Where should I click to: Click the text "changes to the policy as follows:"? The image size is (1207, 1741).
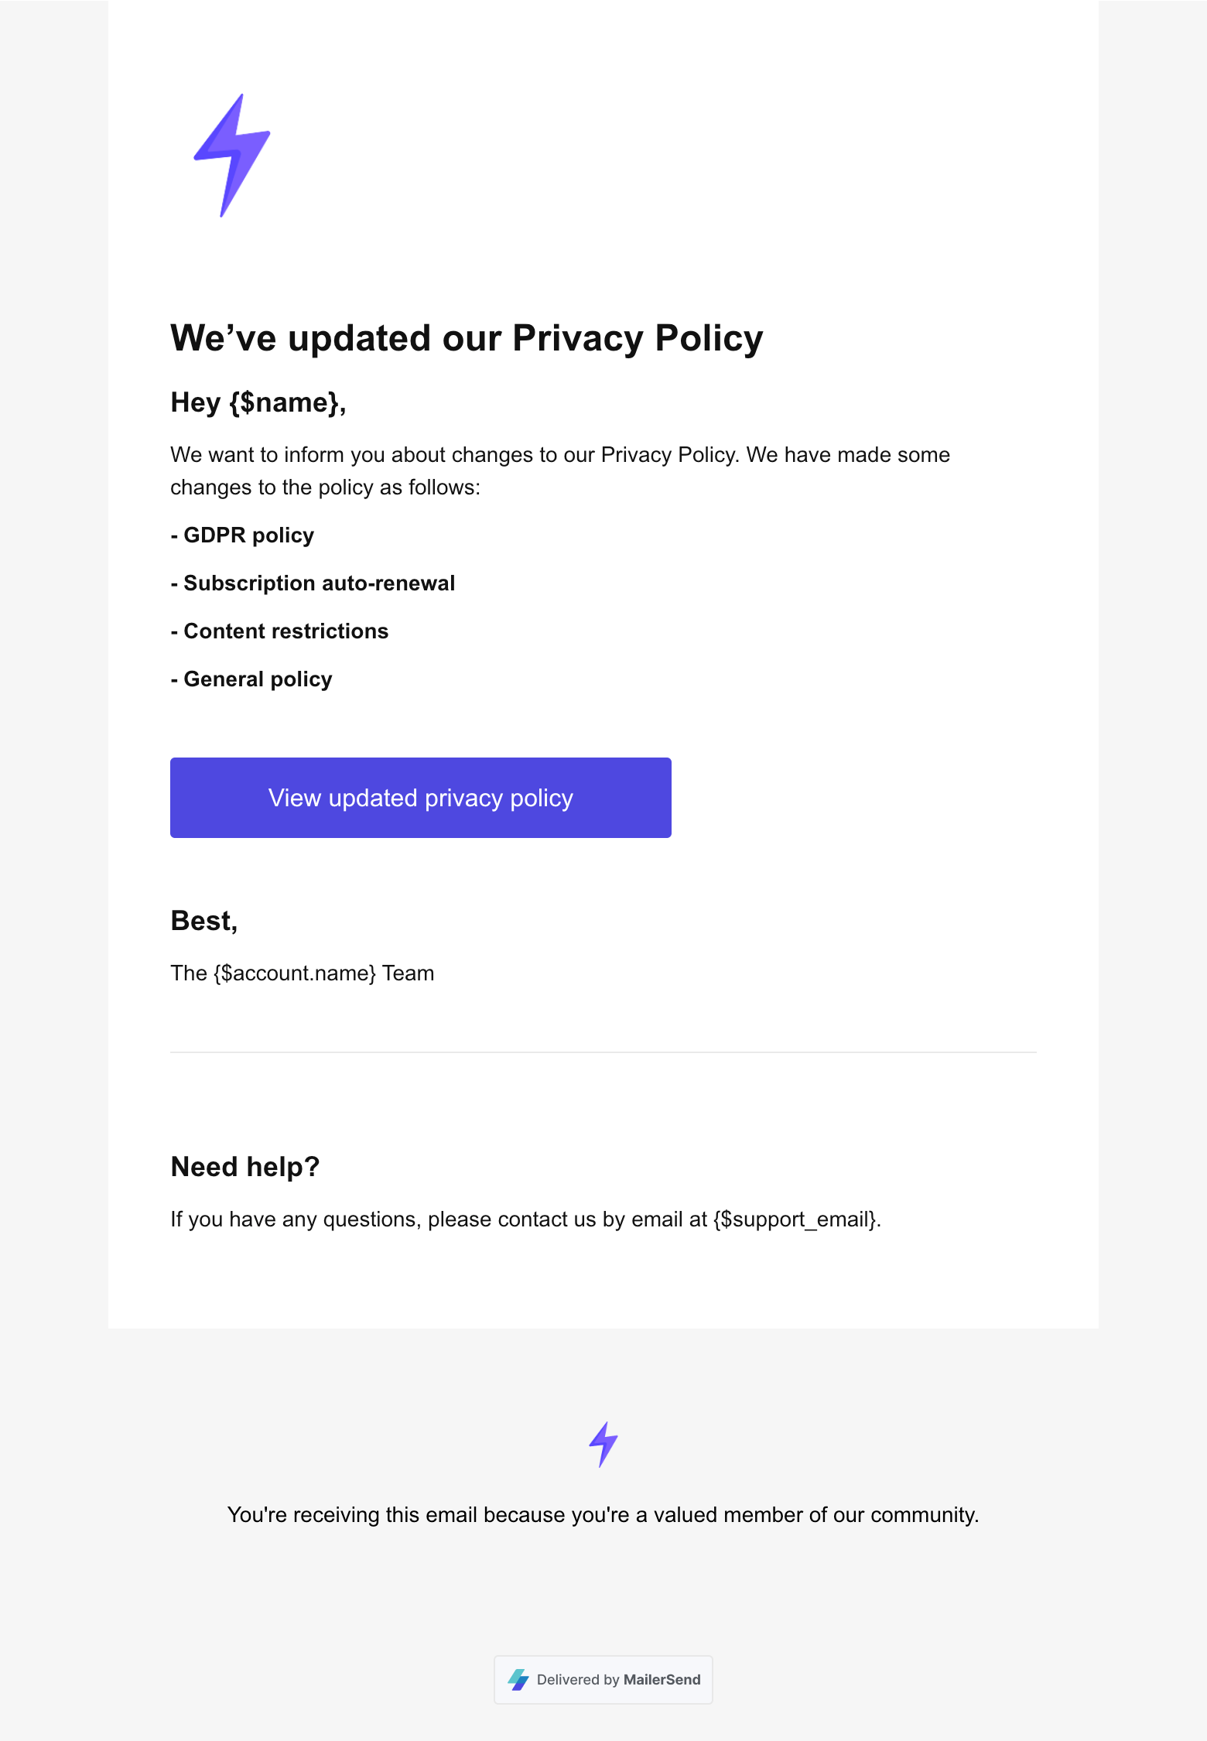click(325, 487)
